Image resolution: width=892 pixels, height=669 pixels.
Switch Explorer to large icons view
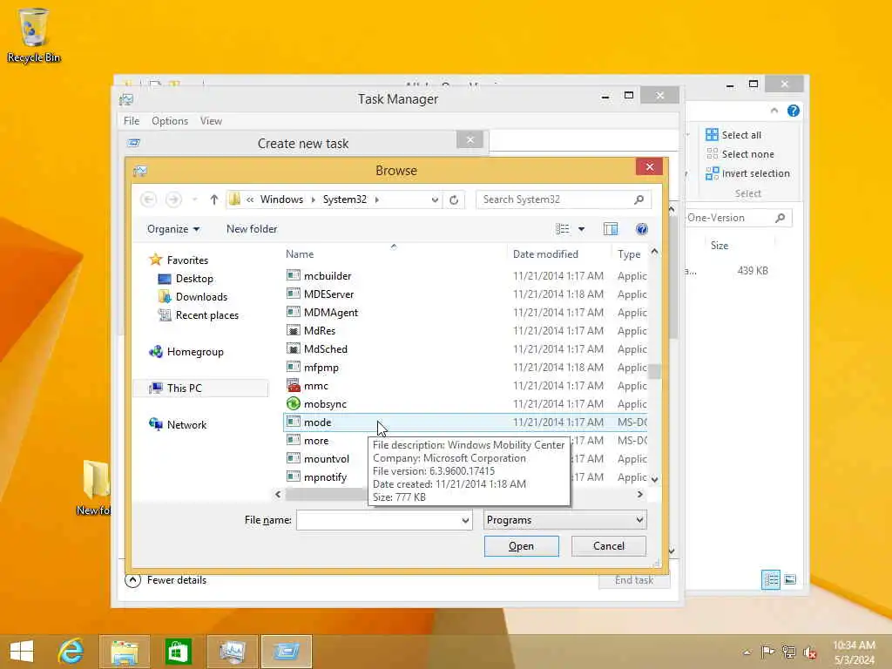(x=790, y=579)
